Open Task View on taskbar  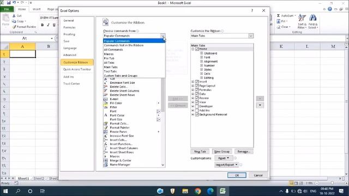[x=43, y=191]
